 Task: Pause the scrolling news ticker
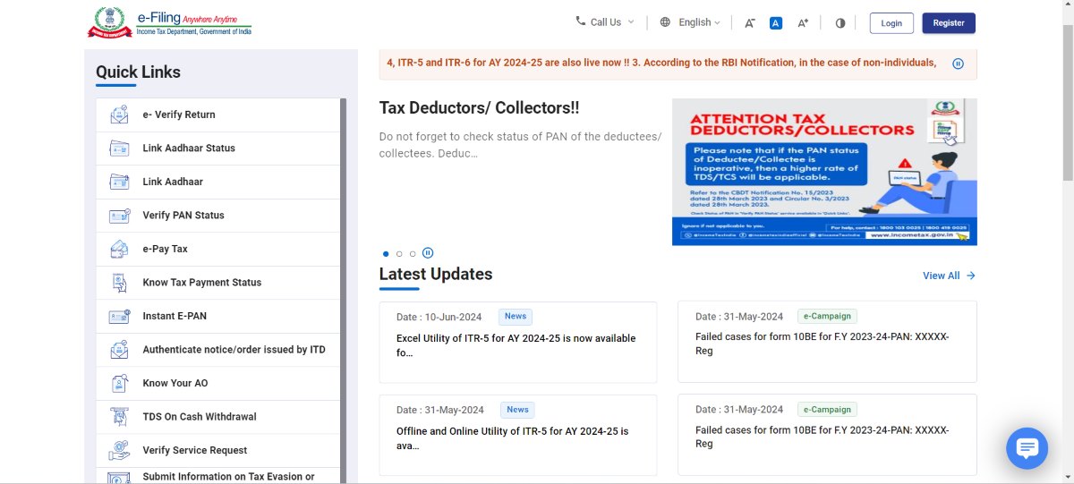(x=958, y=64)
